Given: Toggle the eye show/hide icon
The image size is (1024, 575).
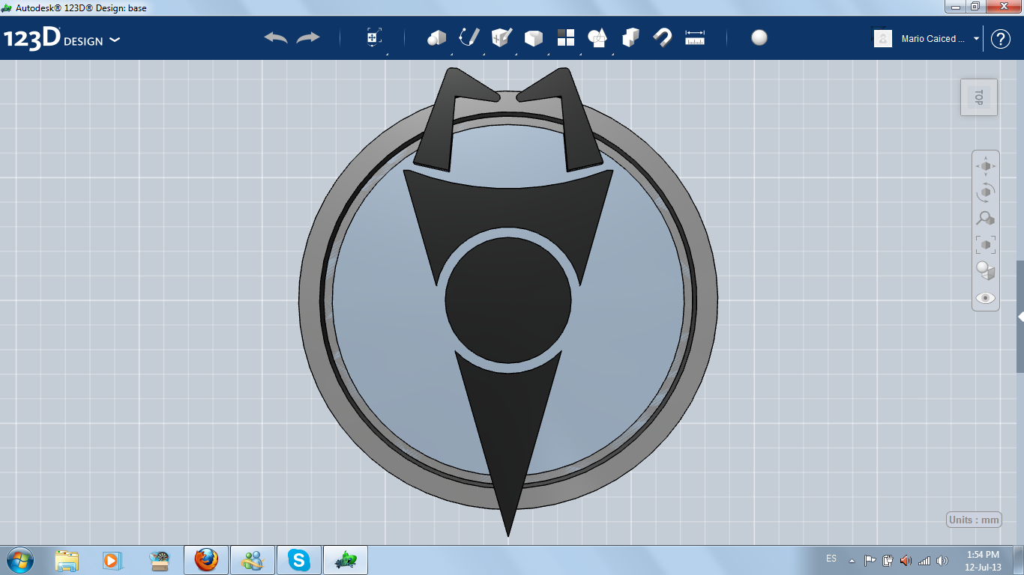Looking at the screenshot, I should tap(985, 298).
